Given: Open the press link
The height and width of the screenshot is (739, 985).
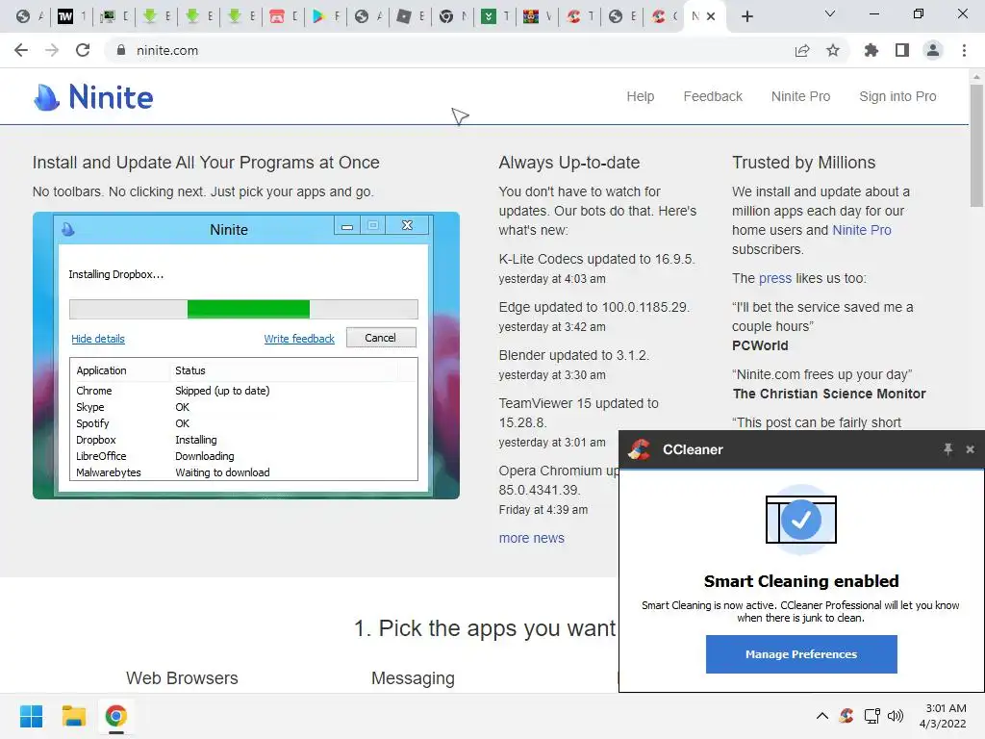Looking at the screenshot, I should [774, 278].
